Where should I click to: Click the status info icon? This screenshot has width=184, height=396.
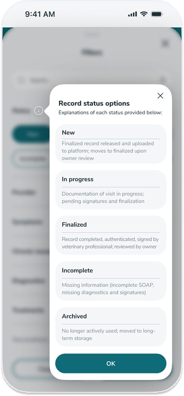click(x=39, y=111)
